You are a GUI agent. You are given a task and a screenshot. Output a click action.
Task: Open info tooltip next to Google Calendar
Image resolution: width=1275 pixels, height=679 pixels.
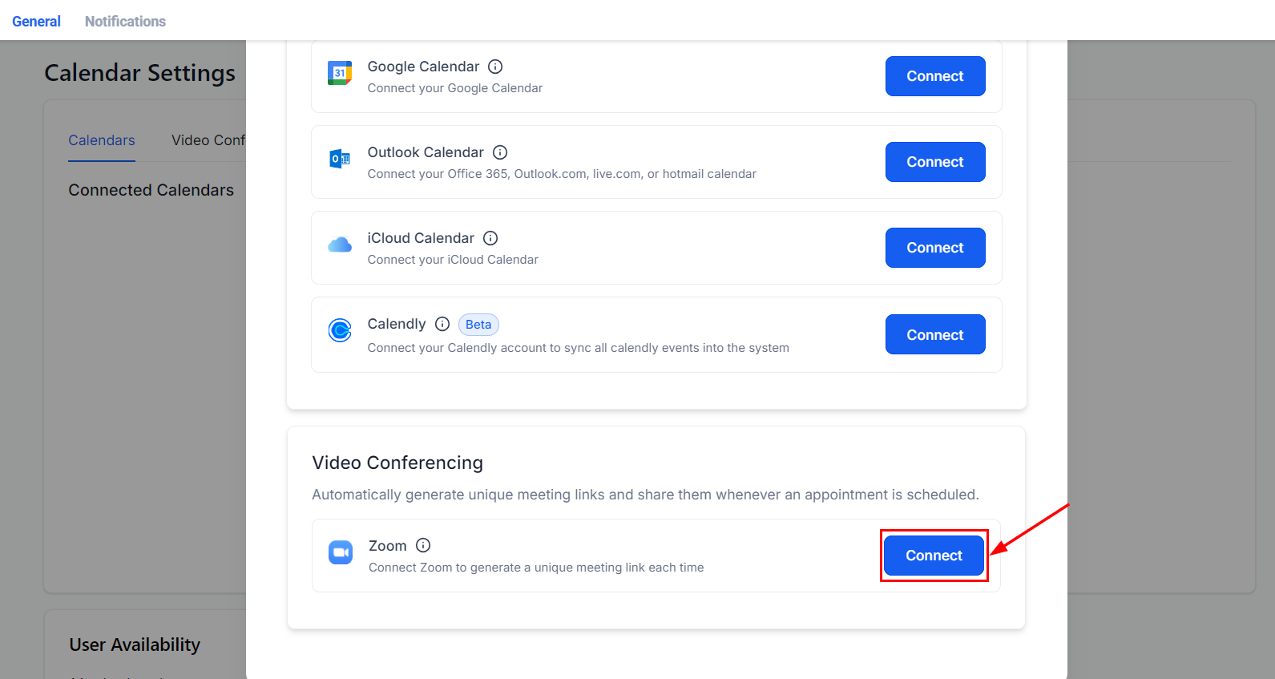(x=495, y=67)
